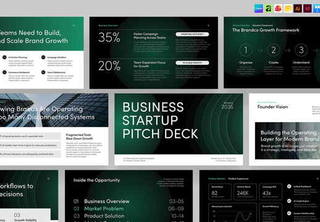Select the red Adobe Express icon
320x222 pixels.
(x=278, y=9)
